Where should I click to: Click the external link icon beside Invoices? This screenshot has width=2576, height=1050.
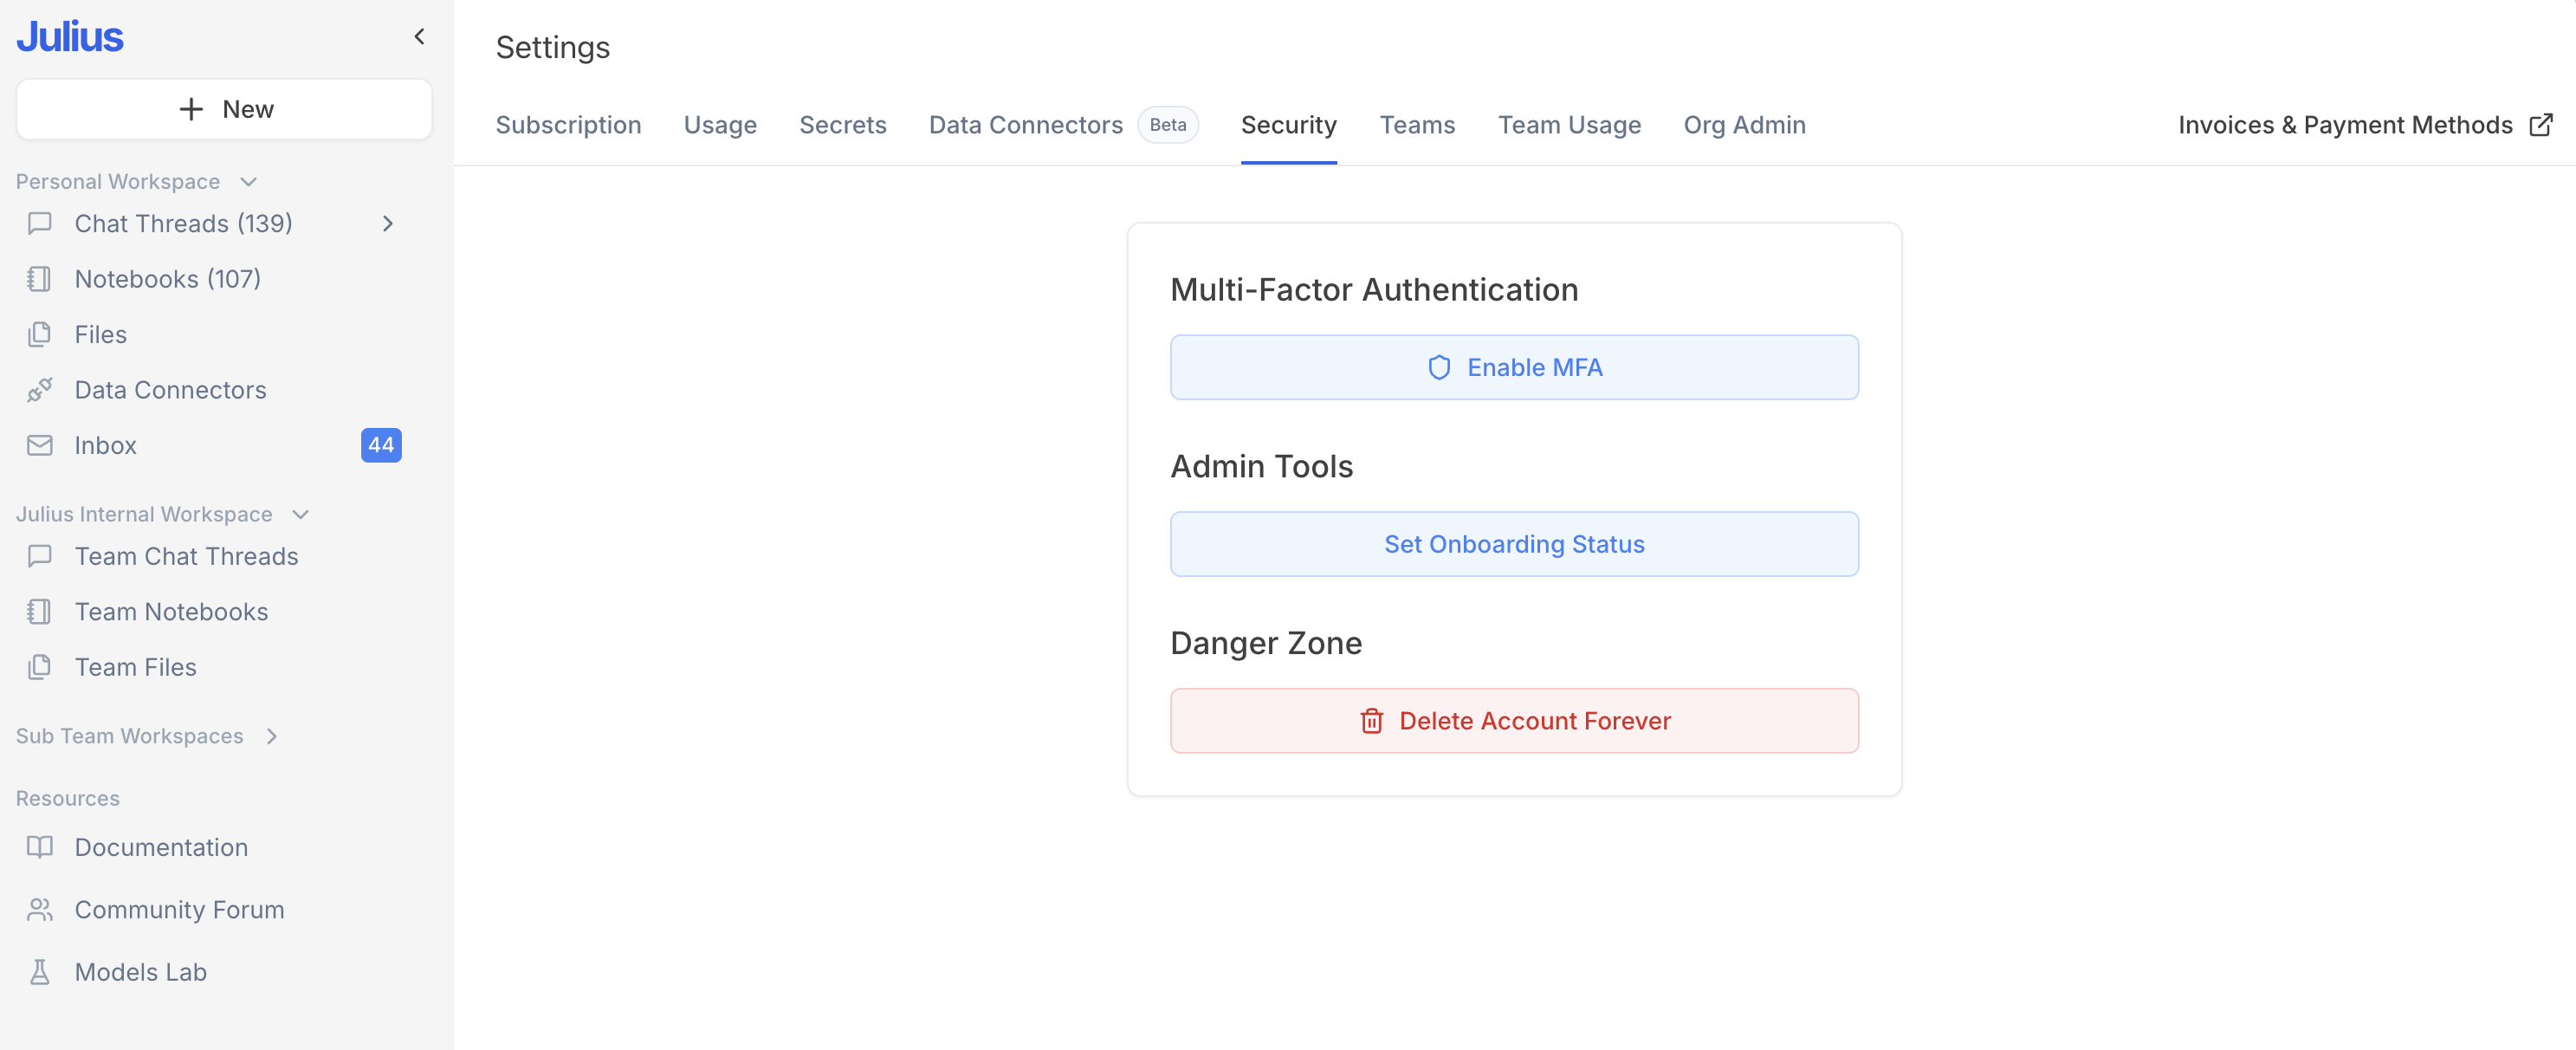pos(2541,125)
